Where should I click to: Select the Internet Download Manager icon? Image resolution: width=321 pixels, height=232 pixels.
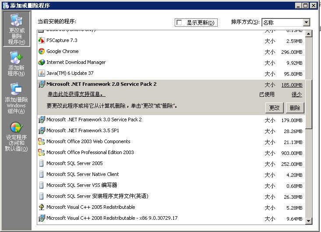42,63
